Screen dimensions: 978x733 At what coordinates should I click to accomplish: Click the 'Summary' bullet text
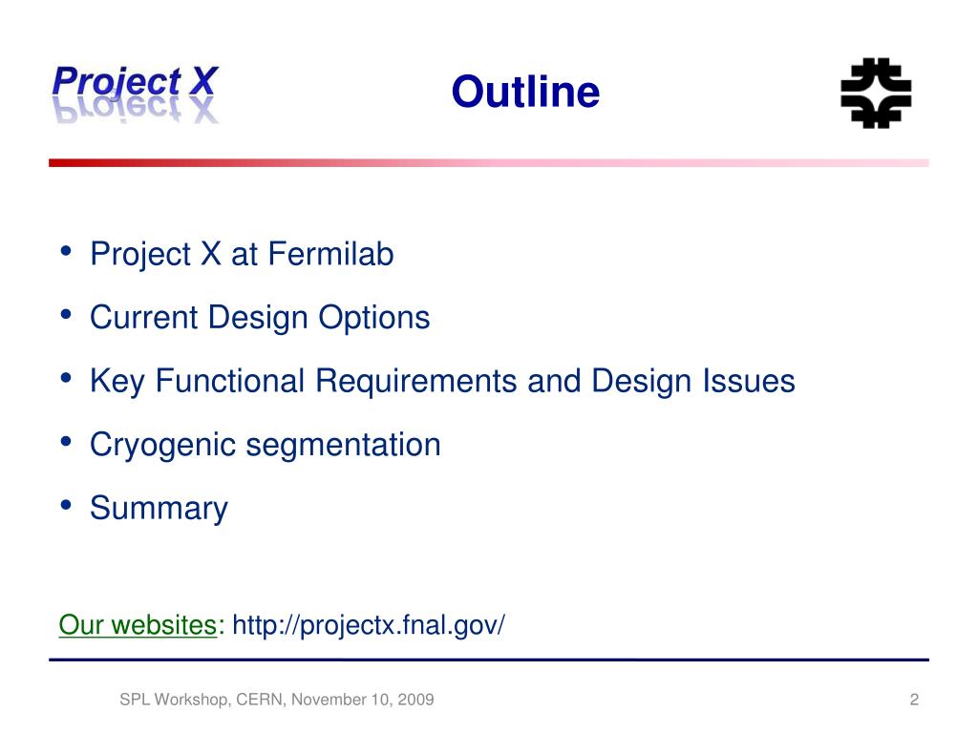pyautogui.click(x=159, y=508)
